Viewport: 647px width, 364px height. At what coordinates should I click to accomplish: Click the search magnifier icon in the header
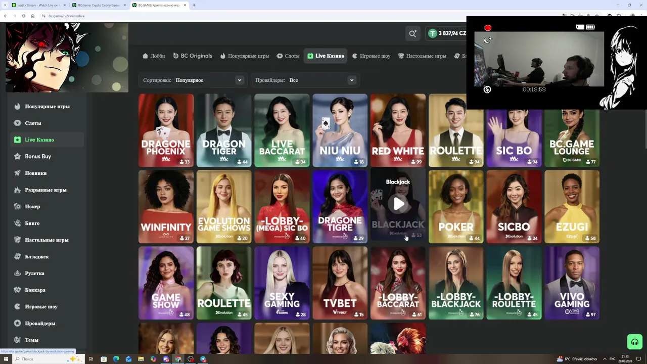(413, 33)
